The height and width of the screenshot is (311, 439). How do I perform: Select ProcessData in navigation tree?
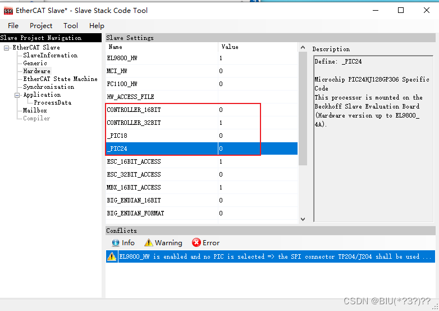[52, 103]
